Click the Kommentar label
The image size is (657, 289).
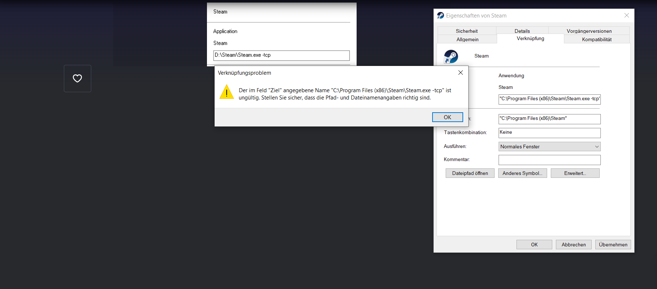click(457, 159)
